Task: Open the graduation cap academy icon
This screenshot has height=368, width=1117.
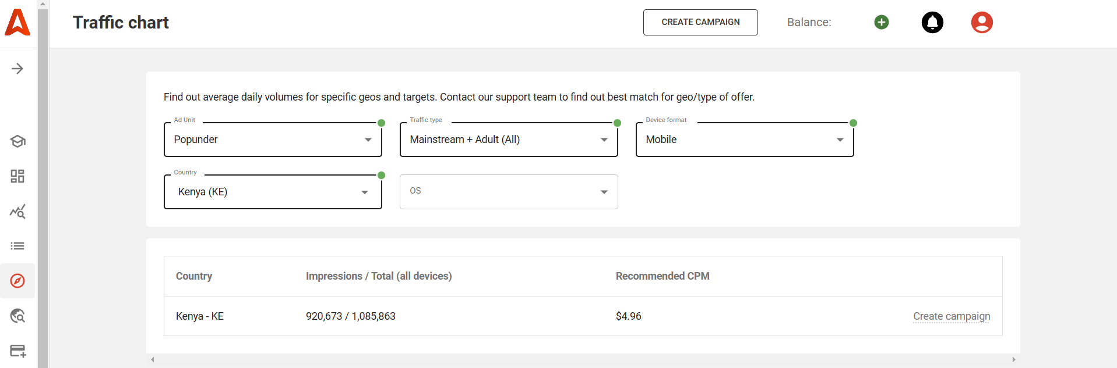Action: pyautogui.click(x=17, y=141)
